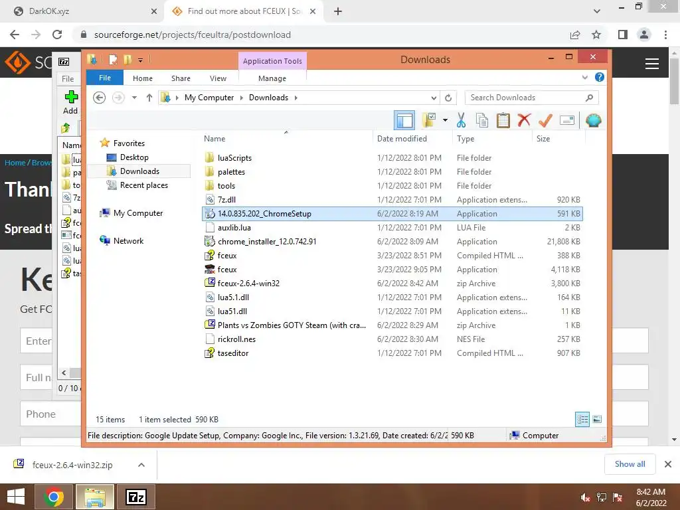680x510 pixels.
Task: Select the palettes folder
Action: click(x=392, y=172)
